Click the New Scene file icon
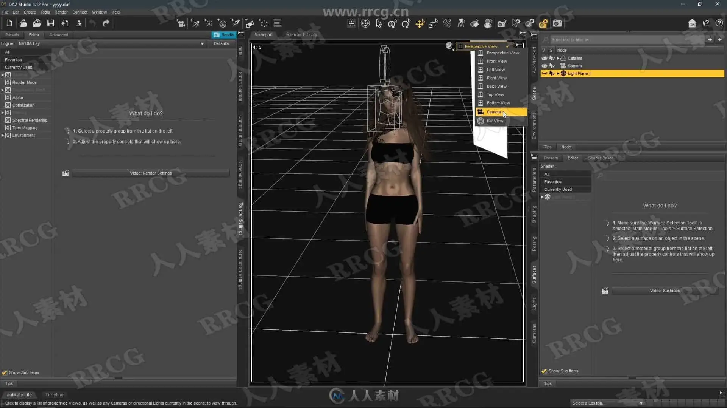The height and width of the screenshot is (408, 727). [9, 23]
